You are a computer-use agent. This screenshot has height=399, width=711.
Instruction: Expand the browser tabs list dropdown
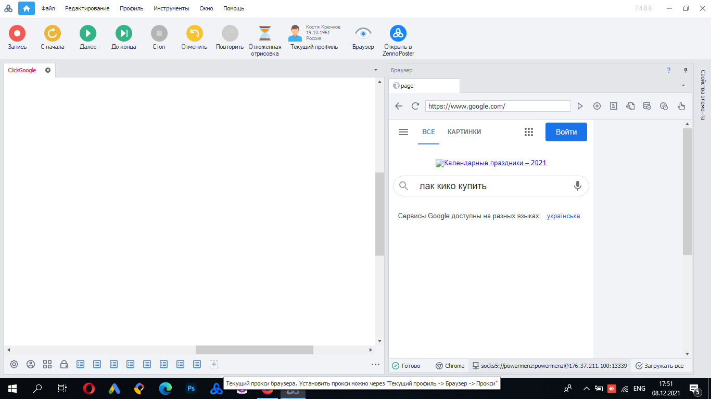click(x=683, y=85)
